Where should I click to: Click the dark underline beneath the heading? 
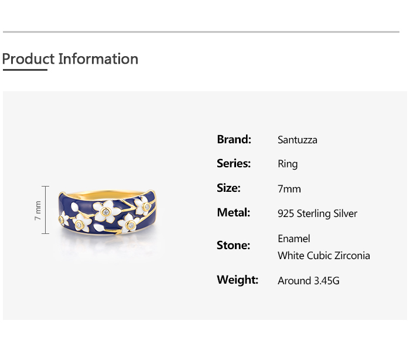click(25, 70)
